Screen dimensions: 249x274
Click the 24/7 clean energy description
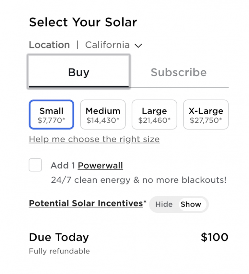tap(139, 180)
